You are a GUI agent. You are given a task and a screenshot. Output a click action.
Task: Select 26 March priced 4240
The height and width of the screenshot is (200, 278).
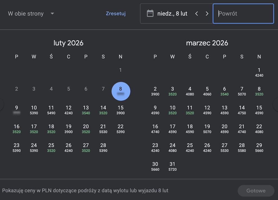pos(207,148)
